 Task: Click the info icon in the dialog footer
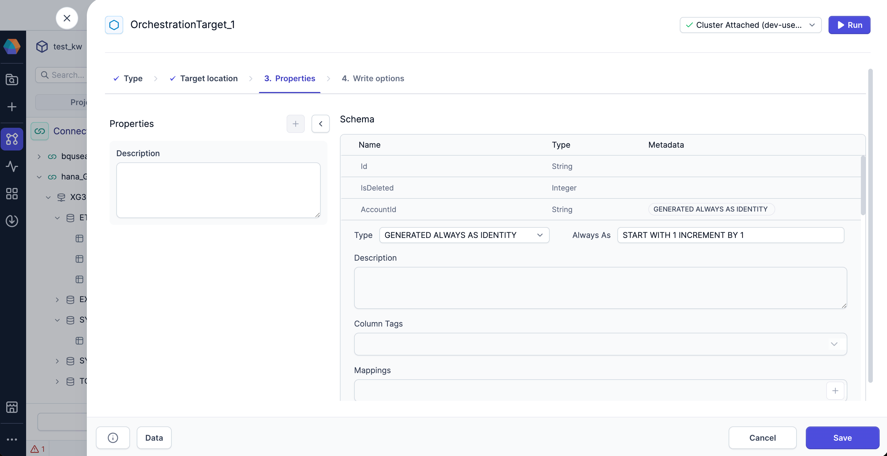(x=113, y=437)
